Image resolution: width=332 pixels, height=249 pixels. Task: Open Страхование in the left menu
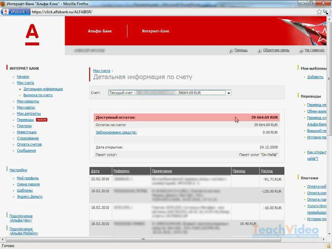tap(28, 138)
